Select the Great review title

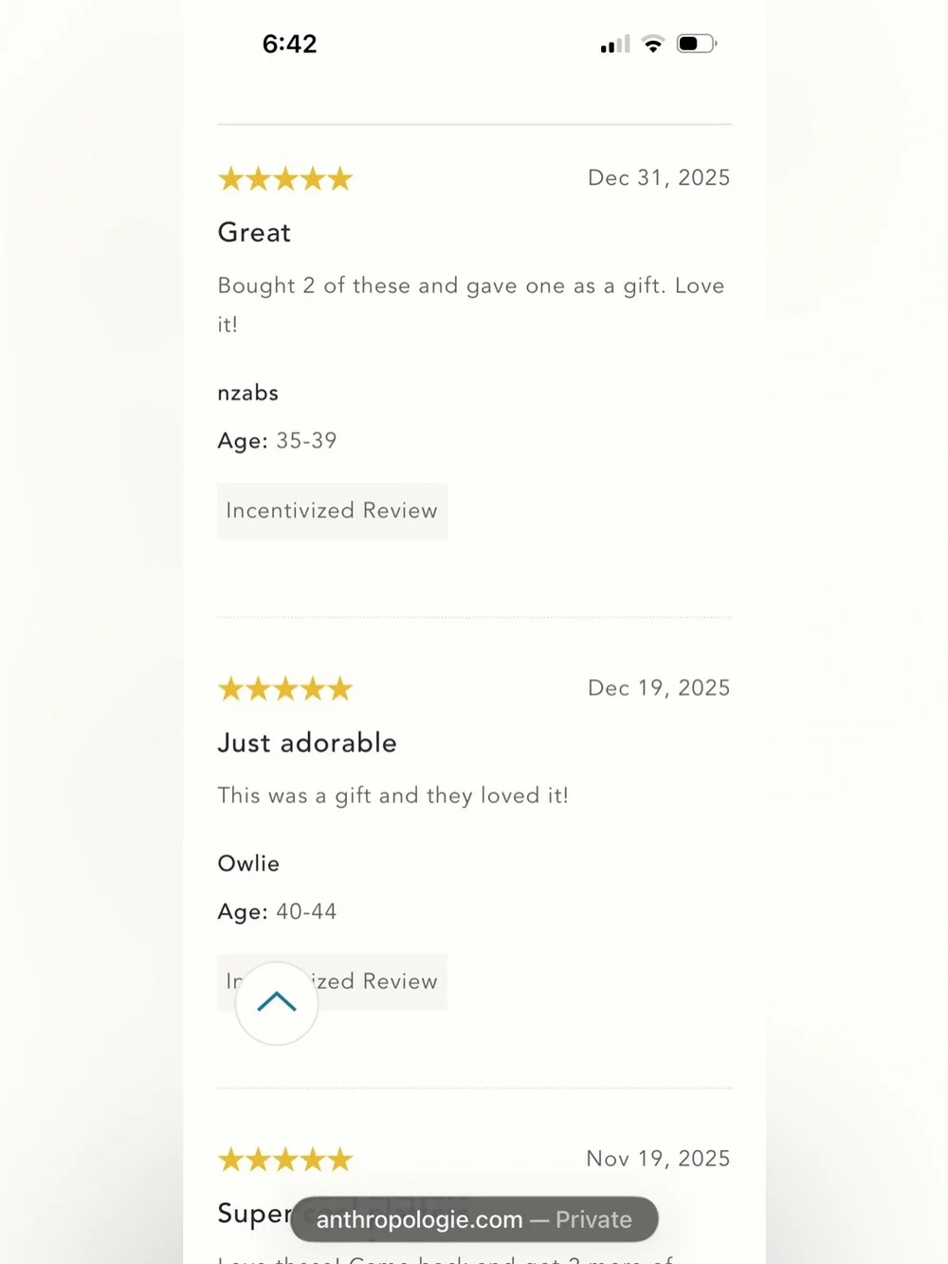point(254,232)
